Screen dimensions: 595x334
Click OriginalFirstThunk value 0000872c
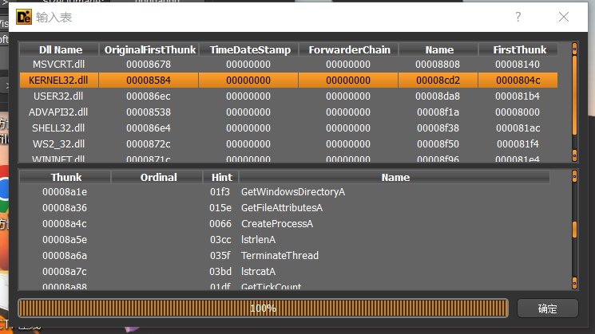tap(149, 144)
